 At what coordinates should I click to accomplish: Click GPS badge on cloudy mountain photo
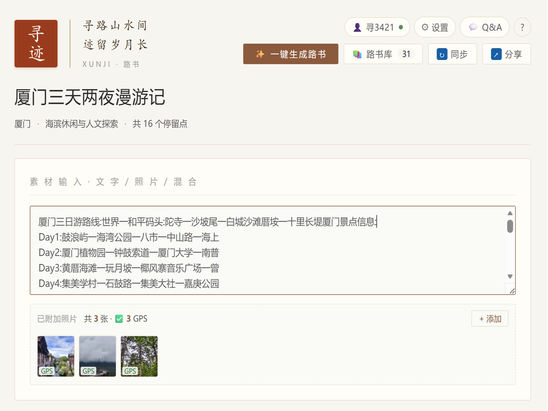tap(88, 371)
